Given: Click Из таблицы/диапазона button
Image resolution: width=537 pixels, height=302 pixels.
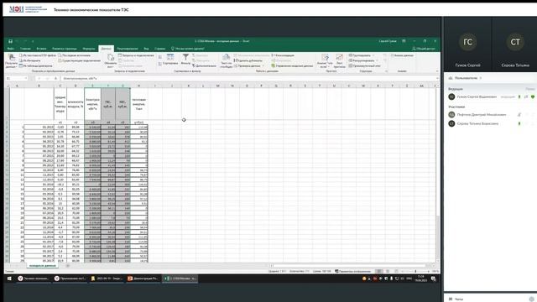Looking at the screenshot, I should [x=35, y=65].
